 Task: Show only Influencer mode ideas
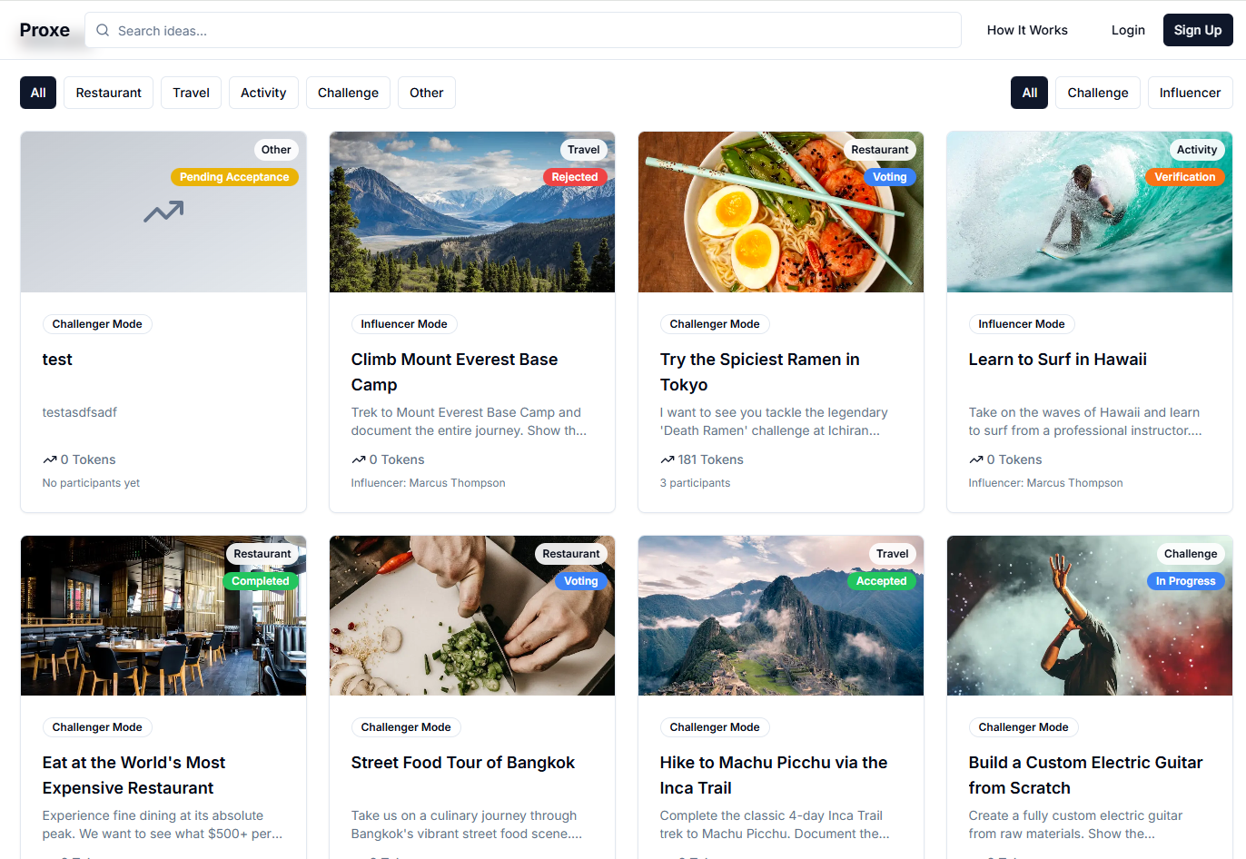click(1190, 93)
